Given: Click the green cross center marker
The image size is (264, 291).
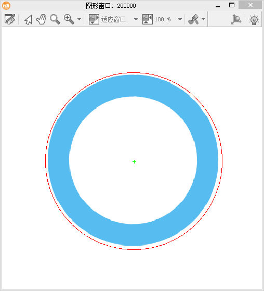Looking at the screenshot, I should pos(134,162).
